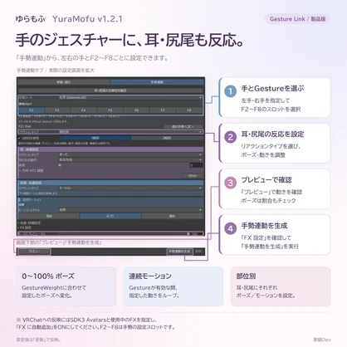The width and height of the screenshot is (347, 347).
Task: Select the F7 gesture slot
Action: pos(163,110)
